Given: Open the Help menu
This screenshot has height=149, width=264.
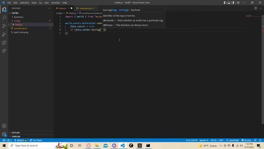Looking at the screenshot, I should point(65,2).
